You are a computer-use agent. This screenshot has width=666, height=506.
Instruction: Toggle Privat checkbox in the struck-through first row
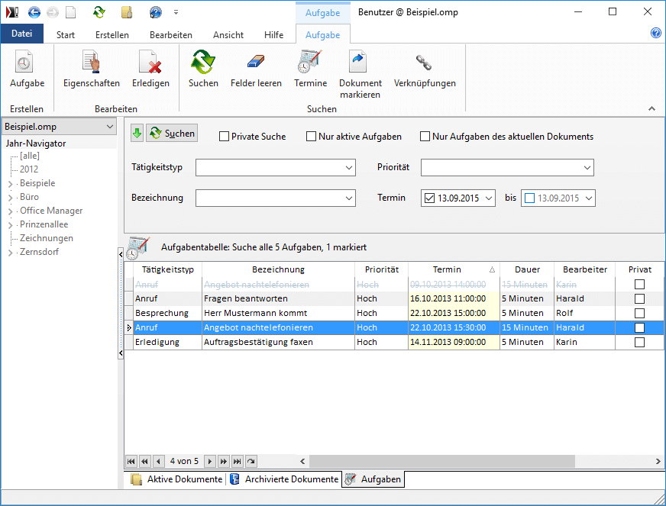[639, 285]
